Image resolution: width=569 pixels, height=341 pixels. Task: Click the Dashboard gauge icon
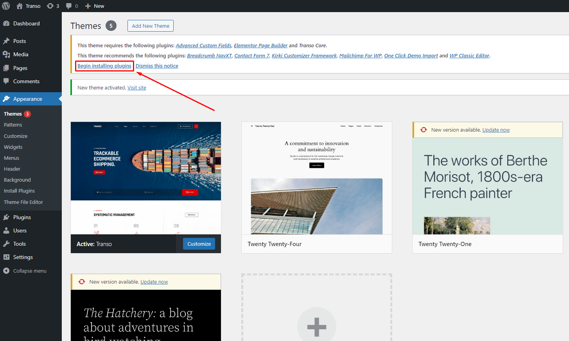[6, 23]
